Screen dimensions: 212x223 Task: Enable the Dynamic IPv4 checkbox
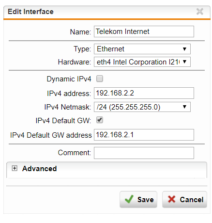pyautogui.click(x=100, y=79)
